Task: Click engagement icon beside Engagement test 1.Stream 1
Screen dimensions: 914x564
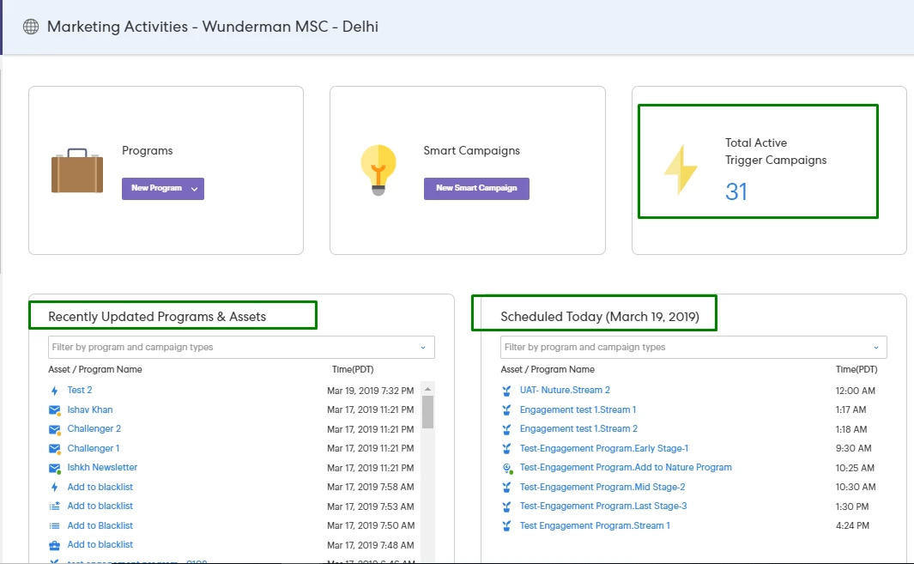Action: (x=506, y=410)
